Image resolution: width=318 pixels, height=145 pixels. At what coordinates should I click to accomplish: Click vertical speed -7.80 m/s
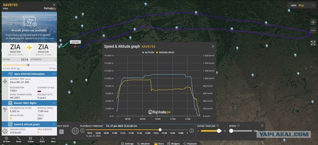click(42, 111)
